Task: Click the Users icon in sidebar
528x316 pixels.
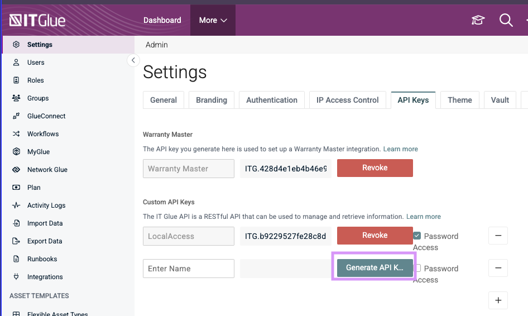Action: click(16, 63)
